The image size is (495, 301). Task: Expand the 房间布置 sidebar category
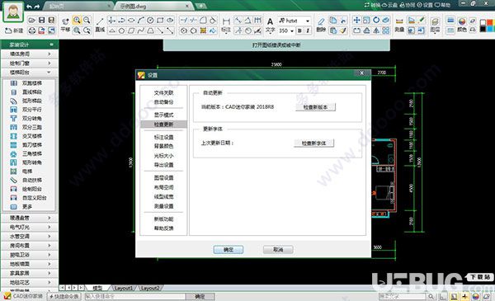click(30, 245)
